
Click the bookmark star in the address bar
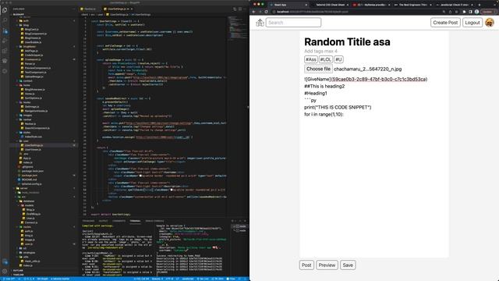pos(456,12)
